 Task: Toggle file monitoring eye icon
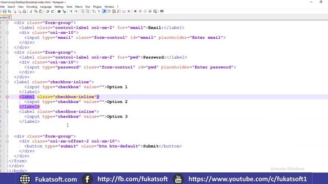(129, 11)
